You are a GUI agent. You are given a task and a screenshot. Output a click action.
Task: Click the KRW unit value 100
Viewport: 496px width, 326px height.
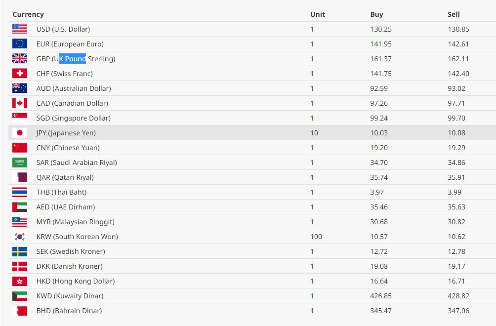point(316,237)
